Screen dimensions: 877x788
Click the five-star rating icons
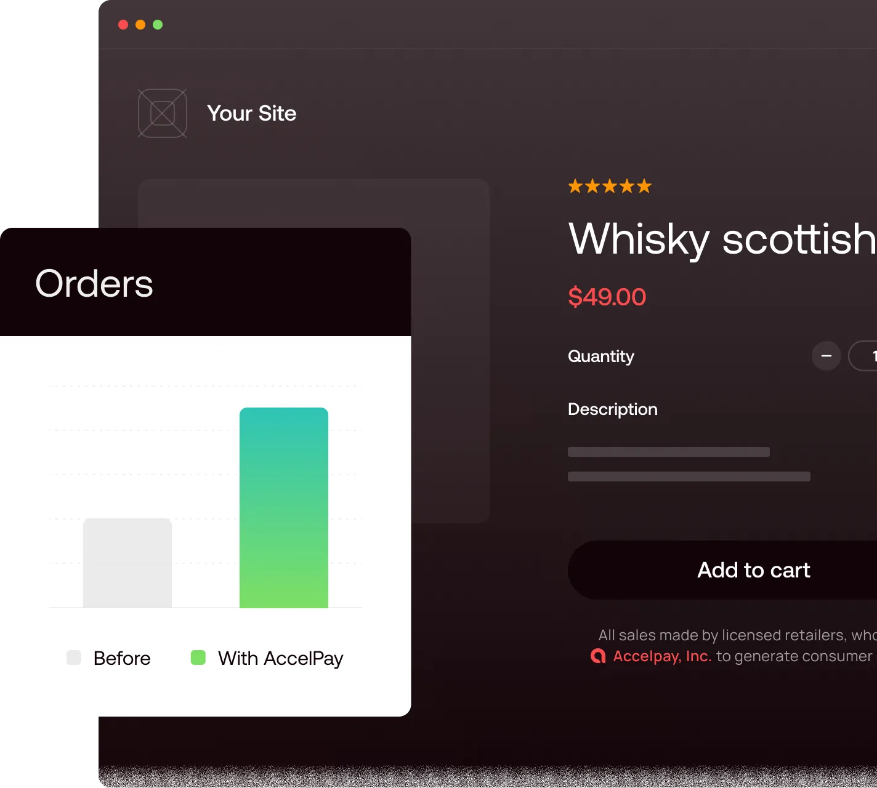(610, 186)
